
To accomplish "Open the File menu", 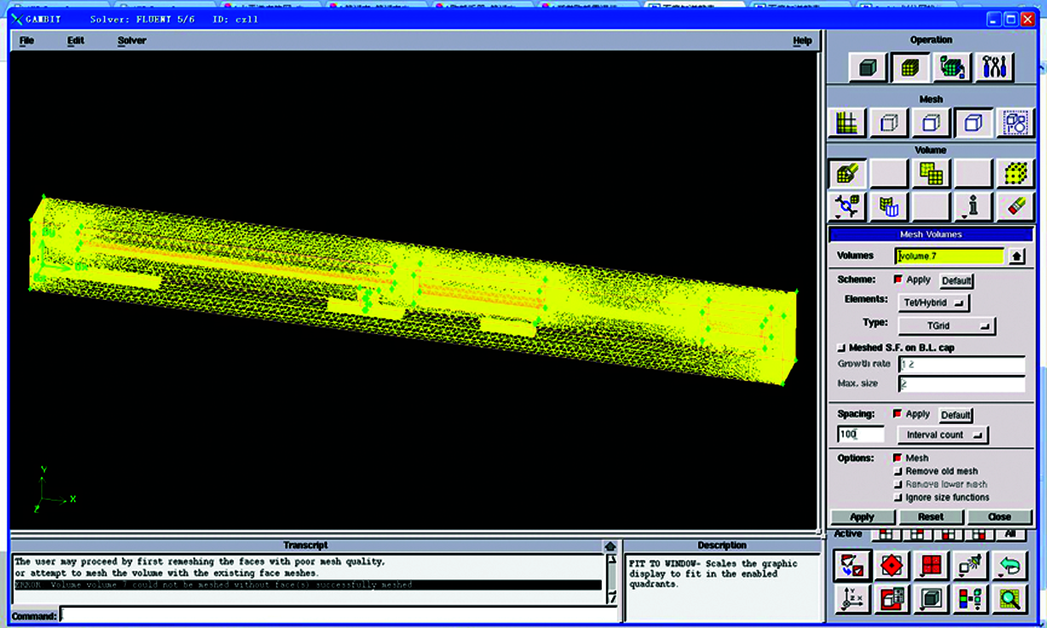I will (26, 41).
